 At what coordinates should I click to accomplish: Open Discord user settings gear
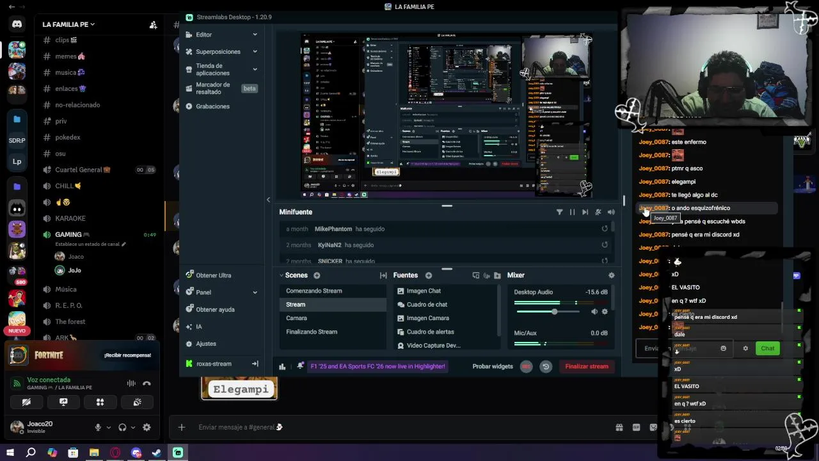click(x=147, y=427)
